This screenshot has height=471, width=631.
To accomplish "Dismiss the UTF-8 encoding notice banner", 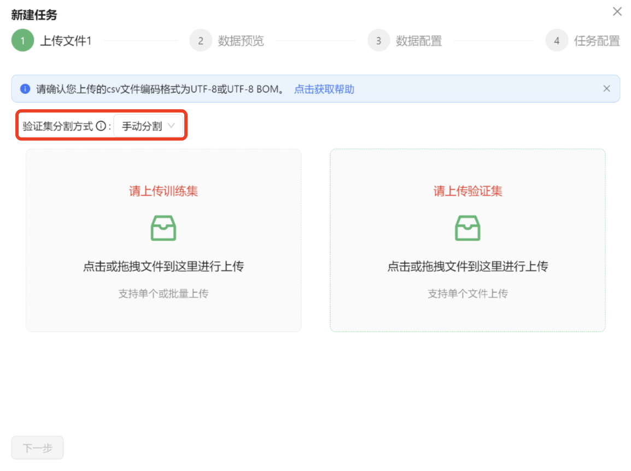I will point(606,89).
